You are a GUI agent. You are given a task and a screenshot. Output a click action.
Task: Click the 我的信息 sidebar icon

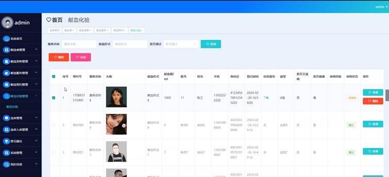pos(6,164)
